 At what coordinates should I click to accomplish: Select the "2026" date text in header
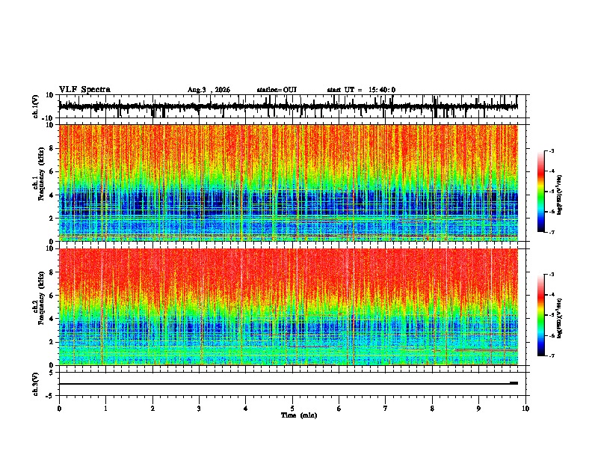222,90
